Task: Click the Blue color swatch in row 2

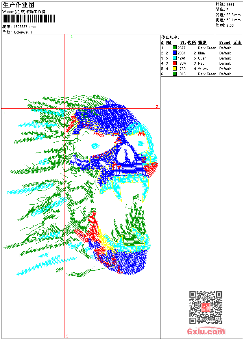Action: 175,53
